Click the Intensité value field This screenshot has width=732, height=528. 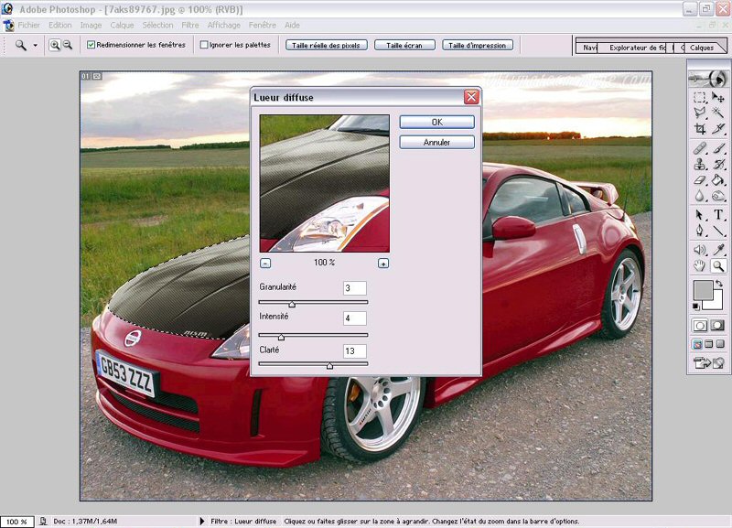tap(355, 318)
